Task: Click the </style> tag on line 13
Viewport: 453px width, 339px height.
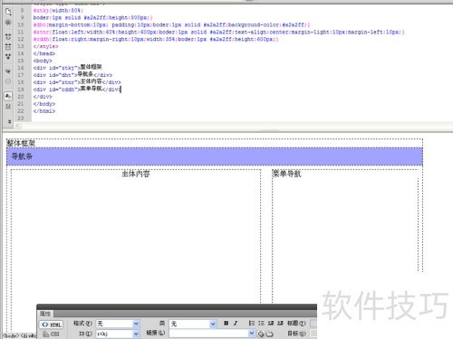Action: [45, 46]
